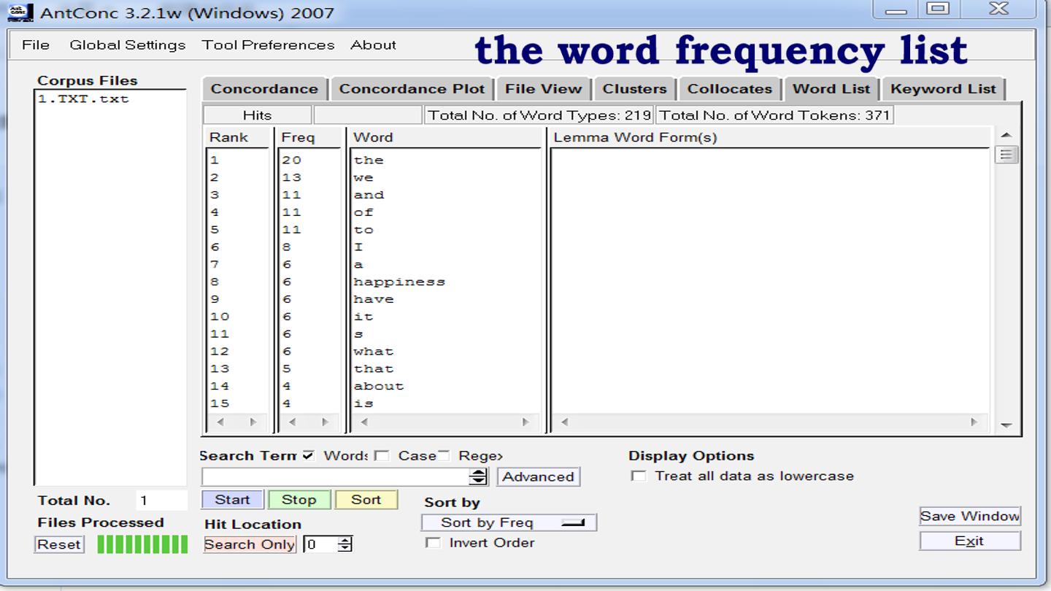Select the word 'happiness' in list

point(399,282)
